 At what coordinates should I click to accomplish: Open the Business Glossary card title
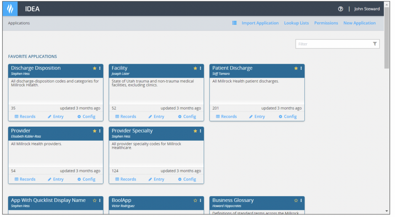click(233, 200)
